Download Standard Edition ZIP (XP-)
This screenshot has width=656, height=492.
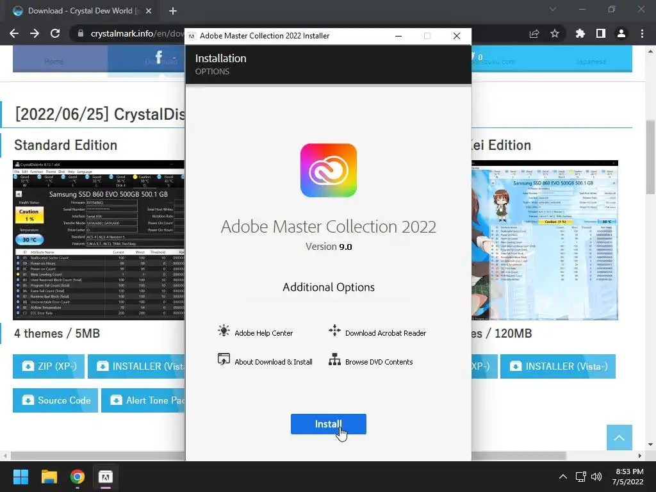point(49,366)
